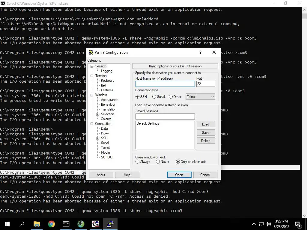307x230 pixels.
Task: Show hidden system tray icons
Action: pos(254,224)
